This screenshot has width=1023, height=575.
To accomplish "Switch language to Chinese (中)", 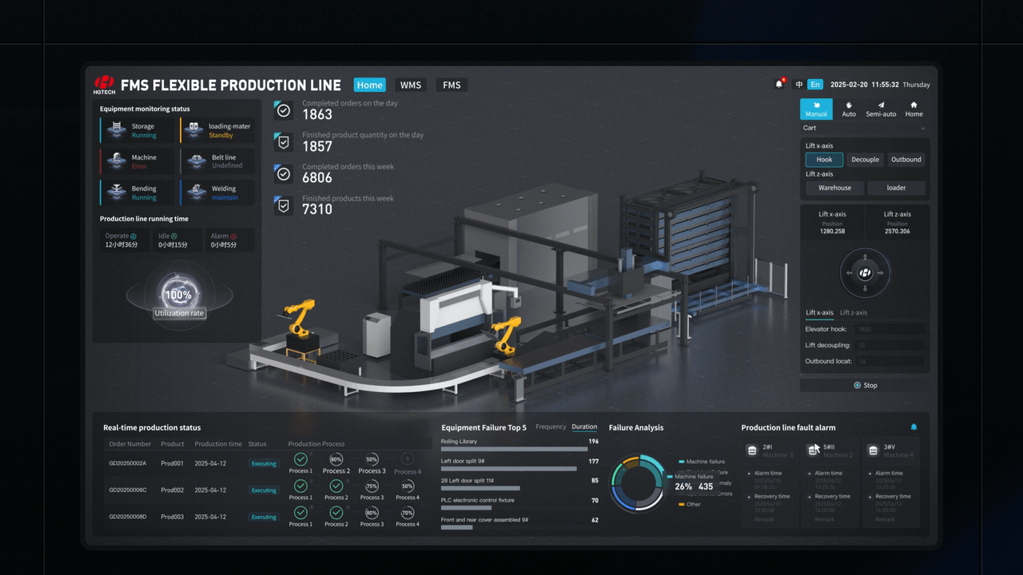I will [x=799, y=85].
